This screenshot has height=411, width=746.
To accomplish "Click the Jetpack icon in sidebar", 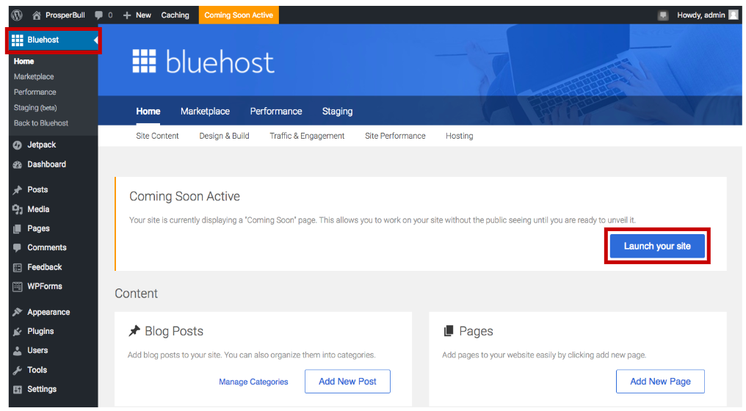I will pos(18,145).
